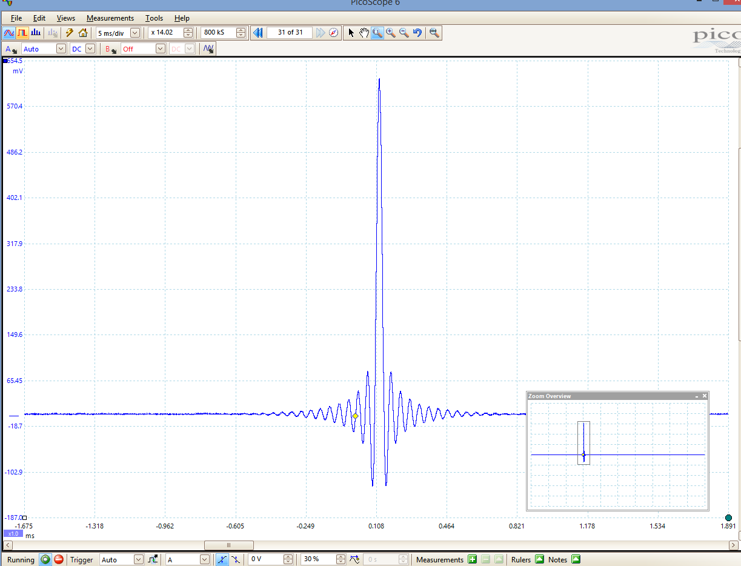Adjust the x 14.02 zoom factor stepper

(188, 33)
